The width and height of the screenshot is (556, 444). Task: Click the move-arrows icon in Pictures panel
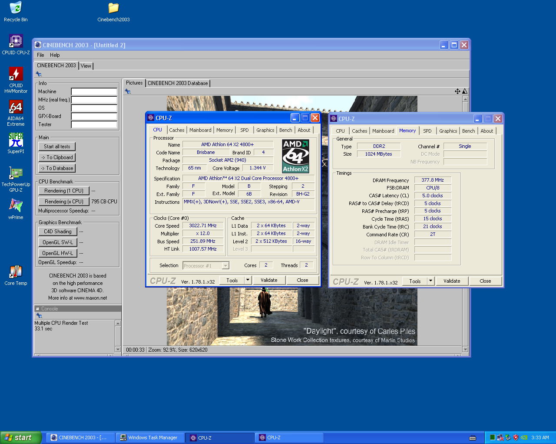(x=457, y=91)
